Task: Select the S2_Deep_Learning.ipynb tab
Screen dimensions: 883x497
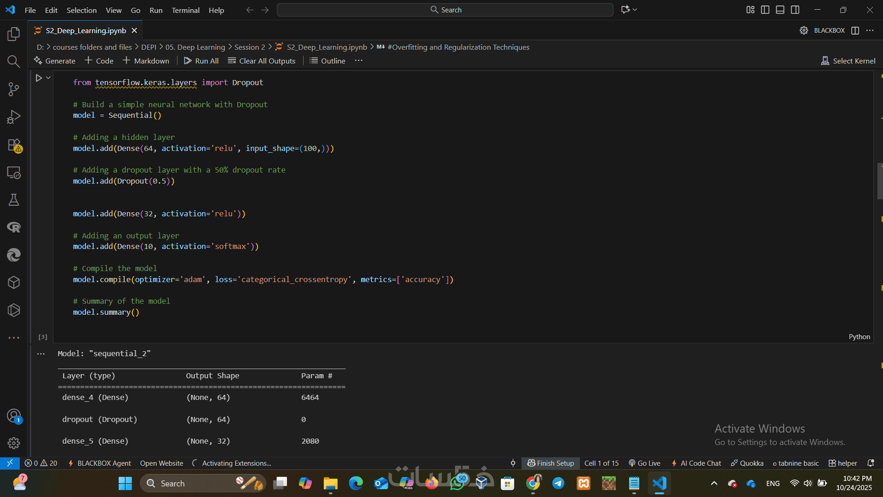Action: pos(86,30)
